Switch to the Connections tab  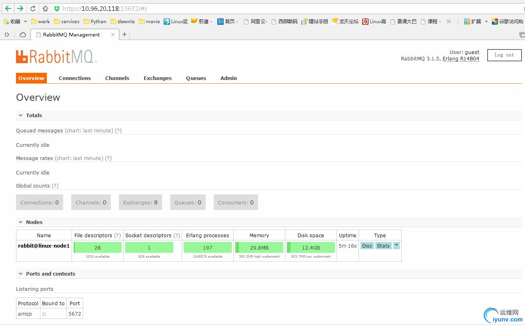pyautogui.click(x=75, y=78)
